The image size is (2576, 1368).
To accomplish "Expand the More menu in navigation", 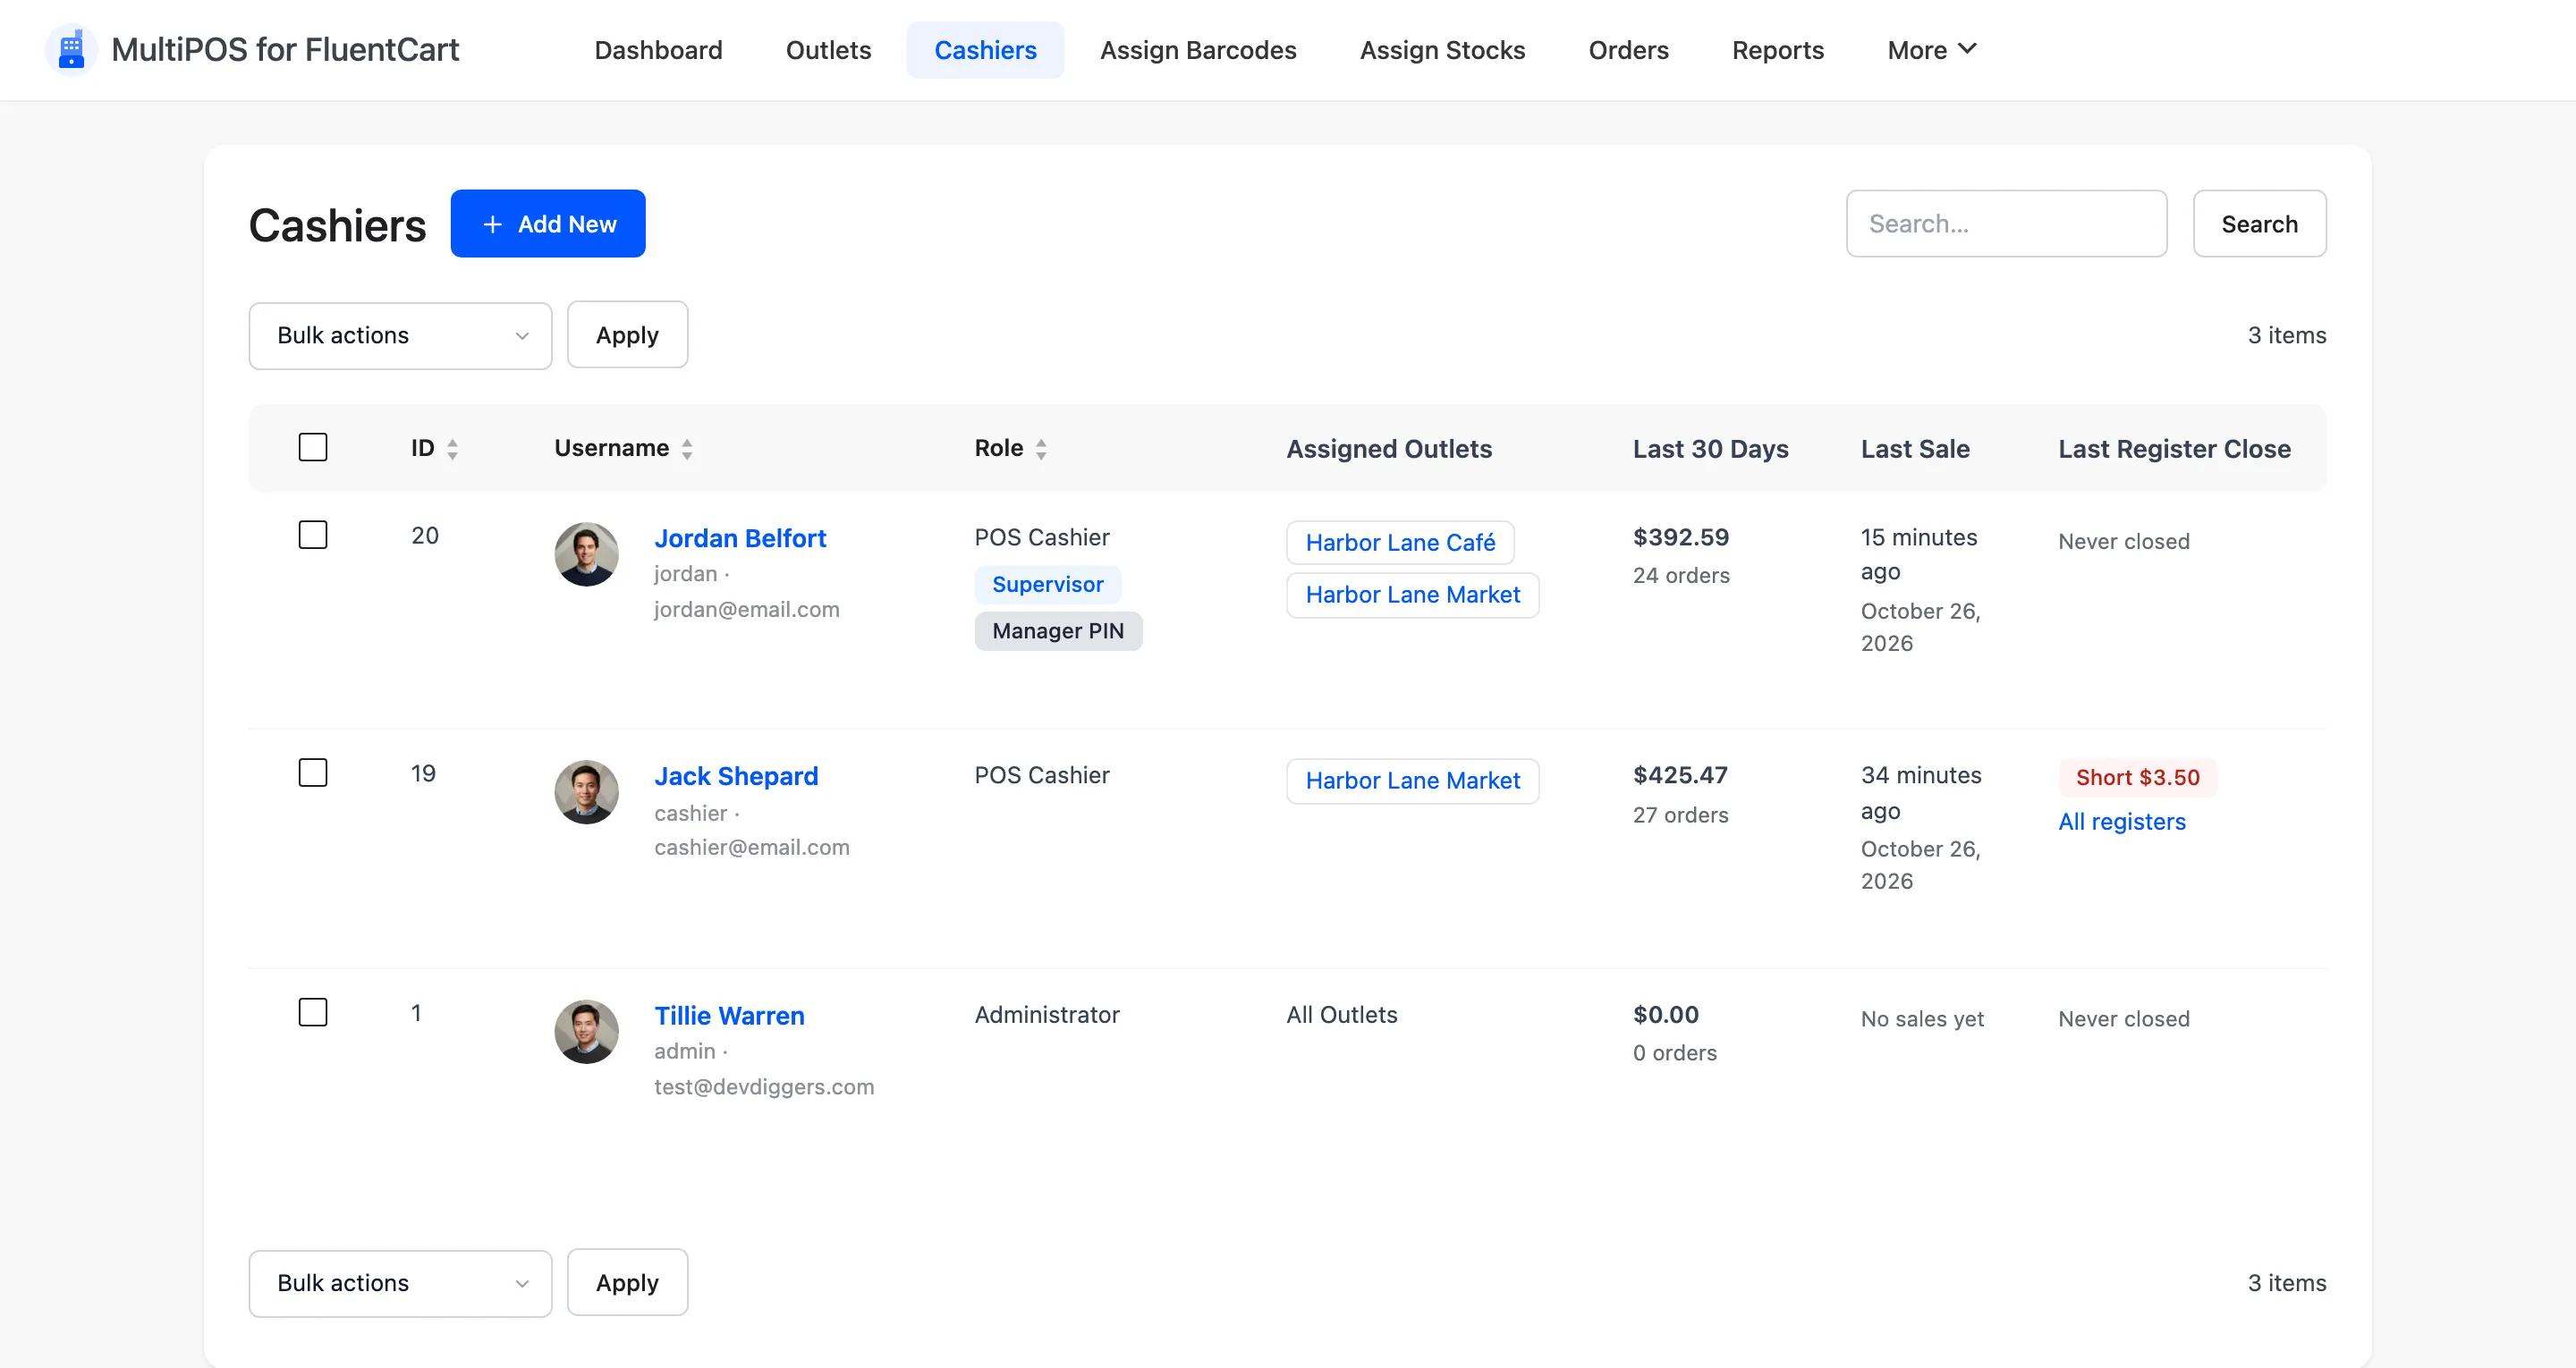I will (x=1931, y=50).
